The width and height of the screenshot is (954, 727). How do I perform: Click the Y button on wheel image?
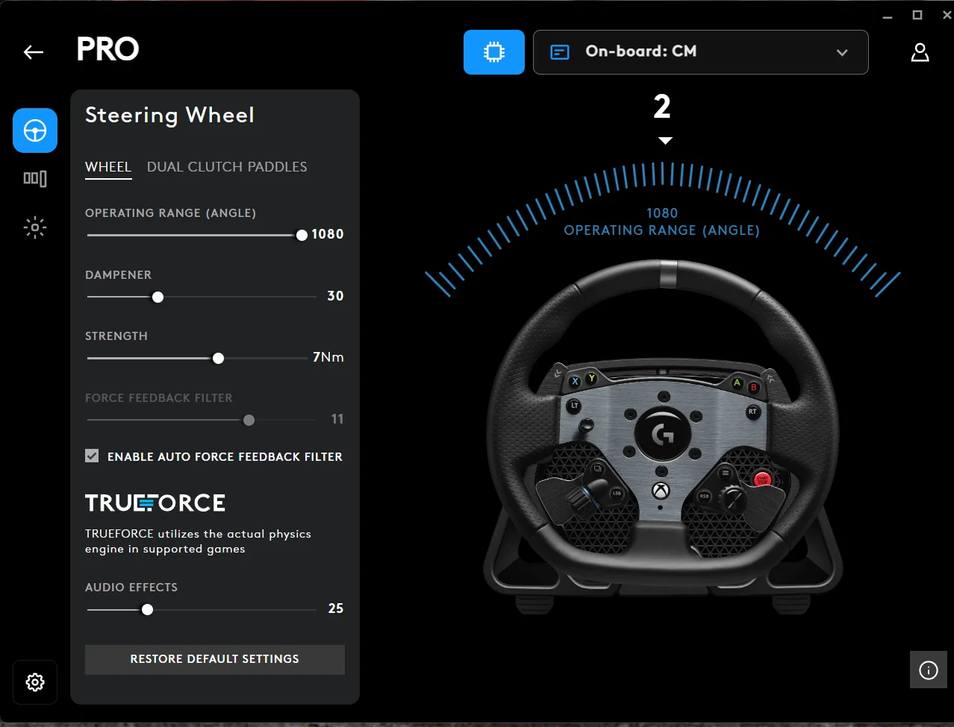(x=591, y=378)
